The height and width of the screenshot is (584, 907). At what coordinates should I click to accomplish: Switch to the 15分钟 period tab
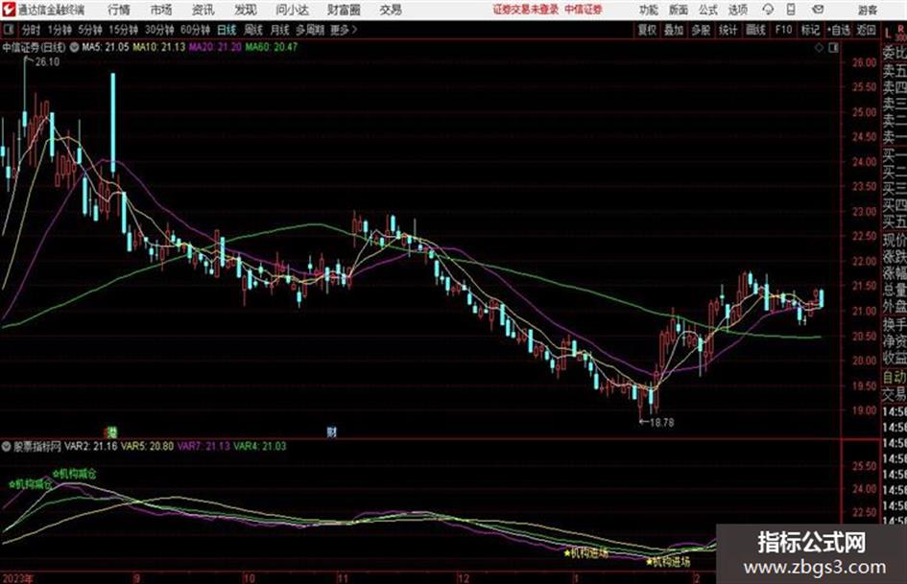(124, 30)
